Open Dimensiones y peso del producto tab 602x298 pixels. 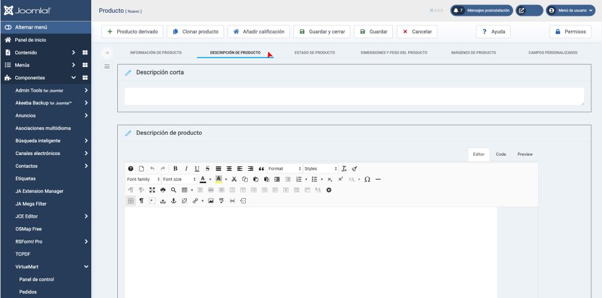point(394,53)
